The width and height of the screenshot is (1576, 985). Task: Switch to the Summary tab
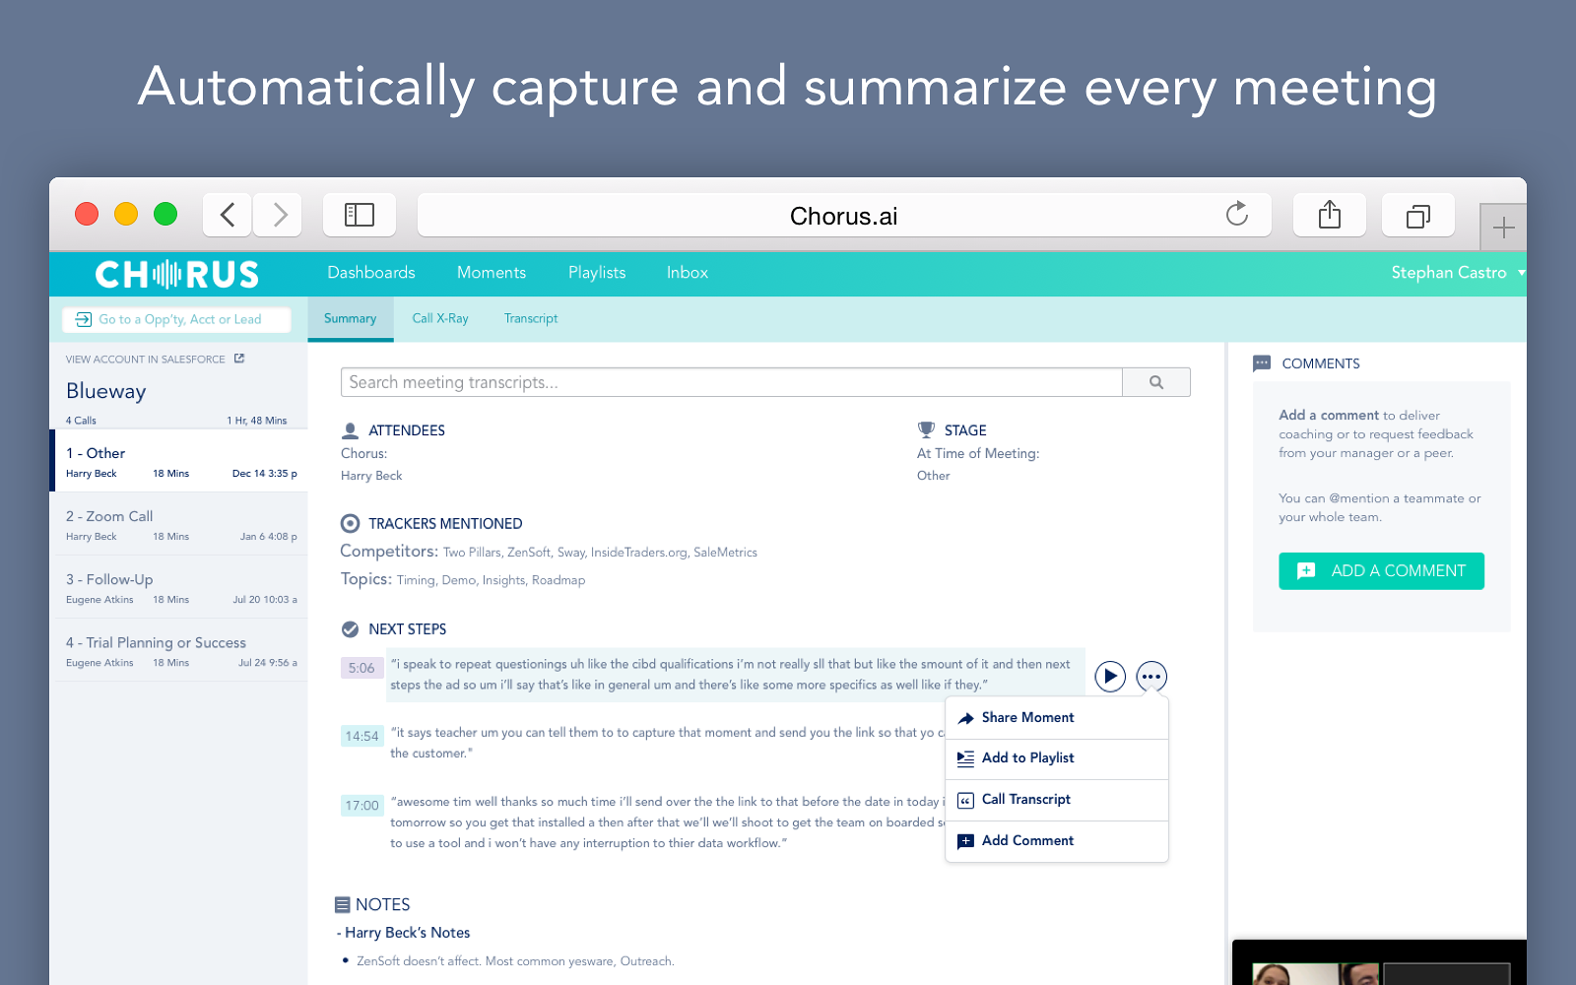(351, 318)
